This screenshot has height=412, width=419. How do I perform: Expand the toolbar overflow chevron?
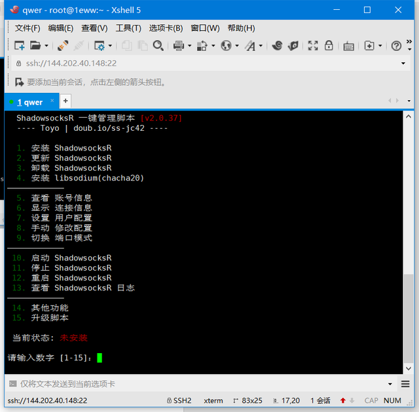[x=409, y=45]
